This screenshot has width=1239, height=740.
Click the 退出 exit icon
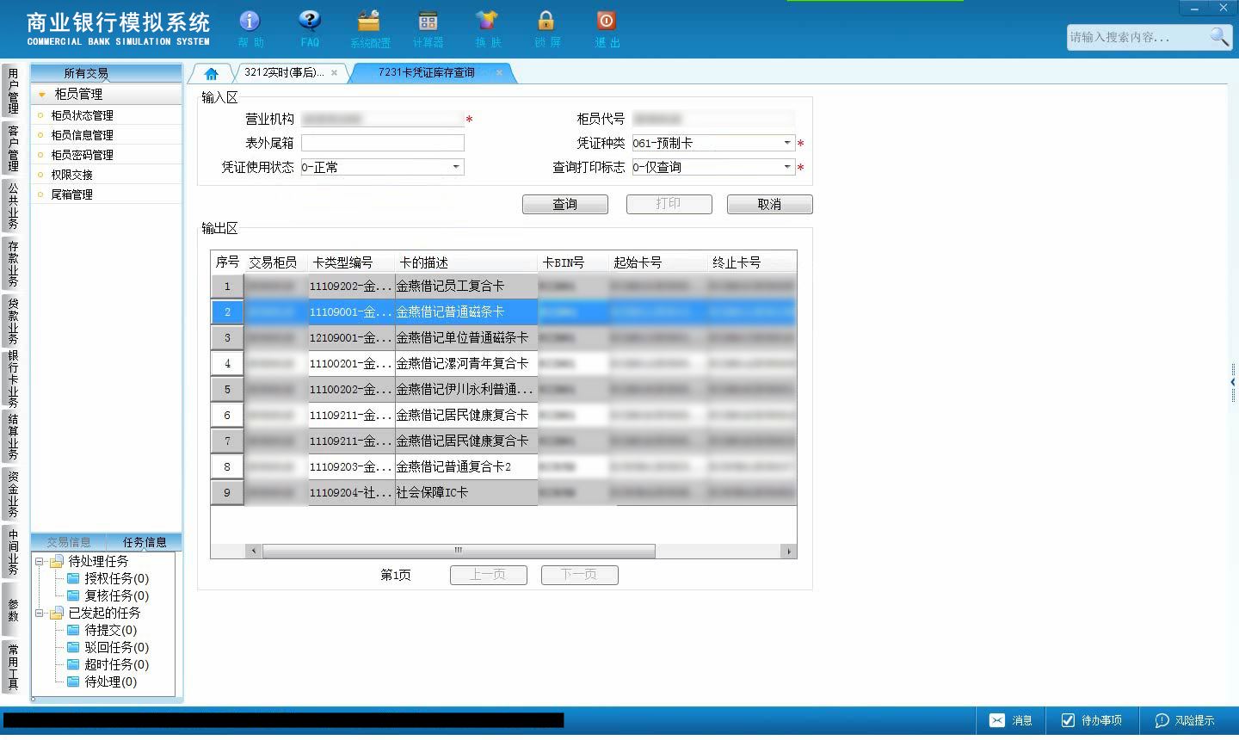coord(606,21)
